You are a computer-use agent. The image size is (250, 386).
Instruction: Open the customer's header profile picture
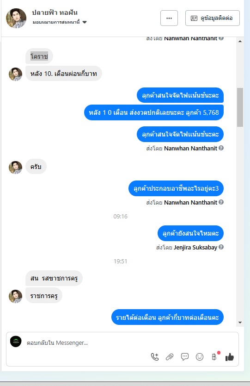pos(16,18)
